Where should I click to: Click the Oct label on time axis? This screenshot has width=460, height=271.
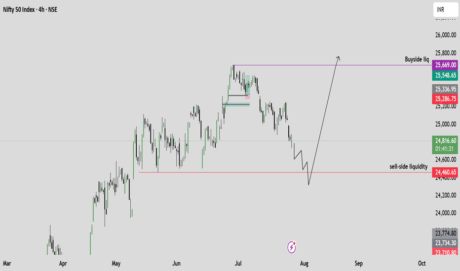(422, 264)
